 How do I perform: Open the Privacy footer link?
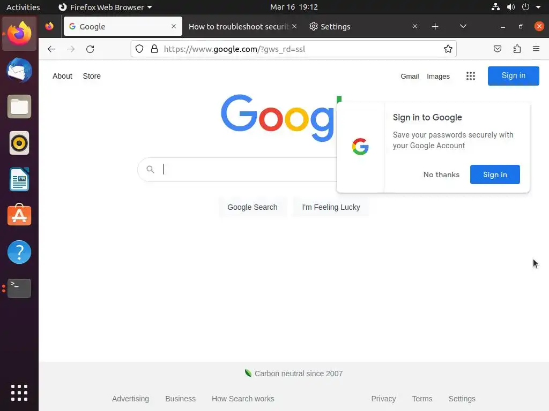(x=383, y=399)
